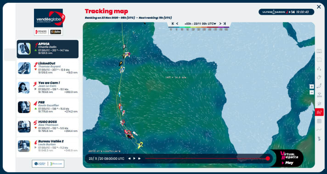Click Jean Le Cam's skipper photo
The height and width of the screenshot is (174, 327).
[x=24, y=88]
